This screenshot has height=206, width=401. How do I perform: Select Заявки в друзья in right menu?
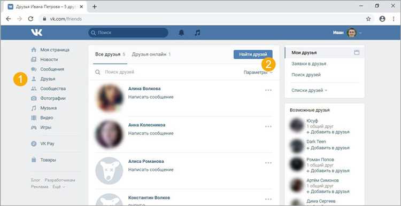[x=309, y=64]
